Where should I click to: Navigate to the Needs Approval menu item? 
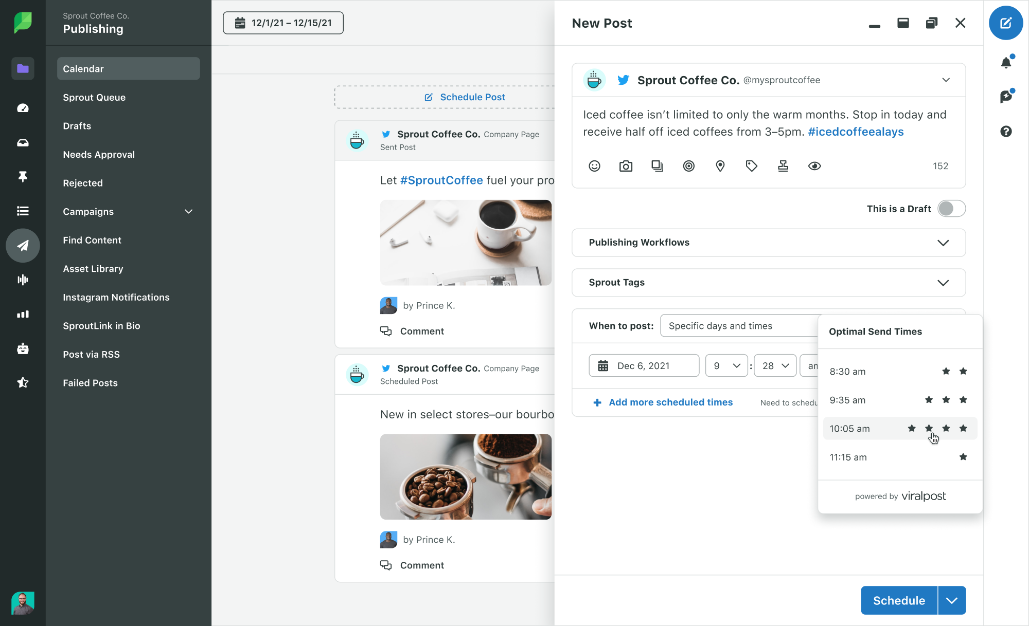pos(98,154)
